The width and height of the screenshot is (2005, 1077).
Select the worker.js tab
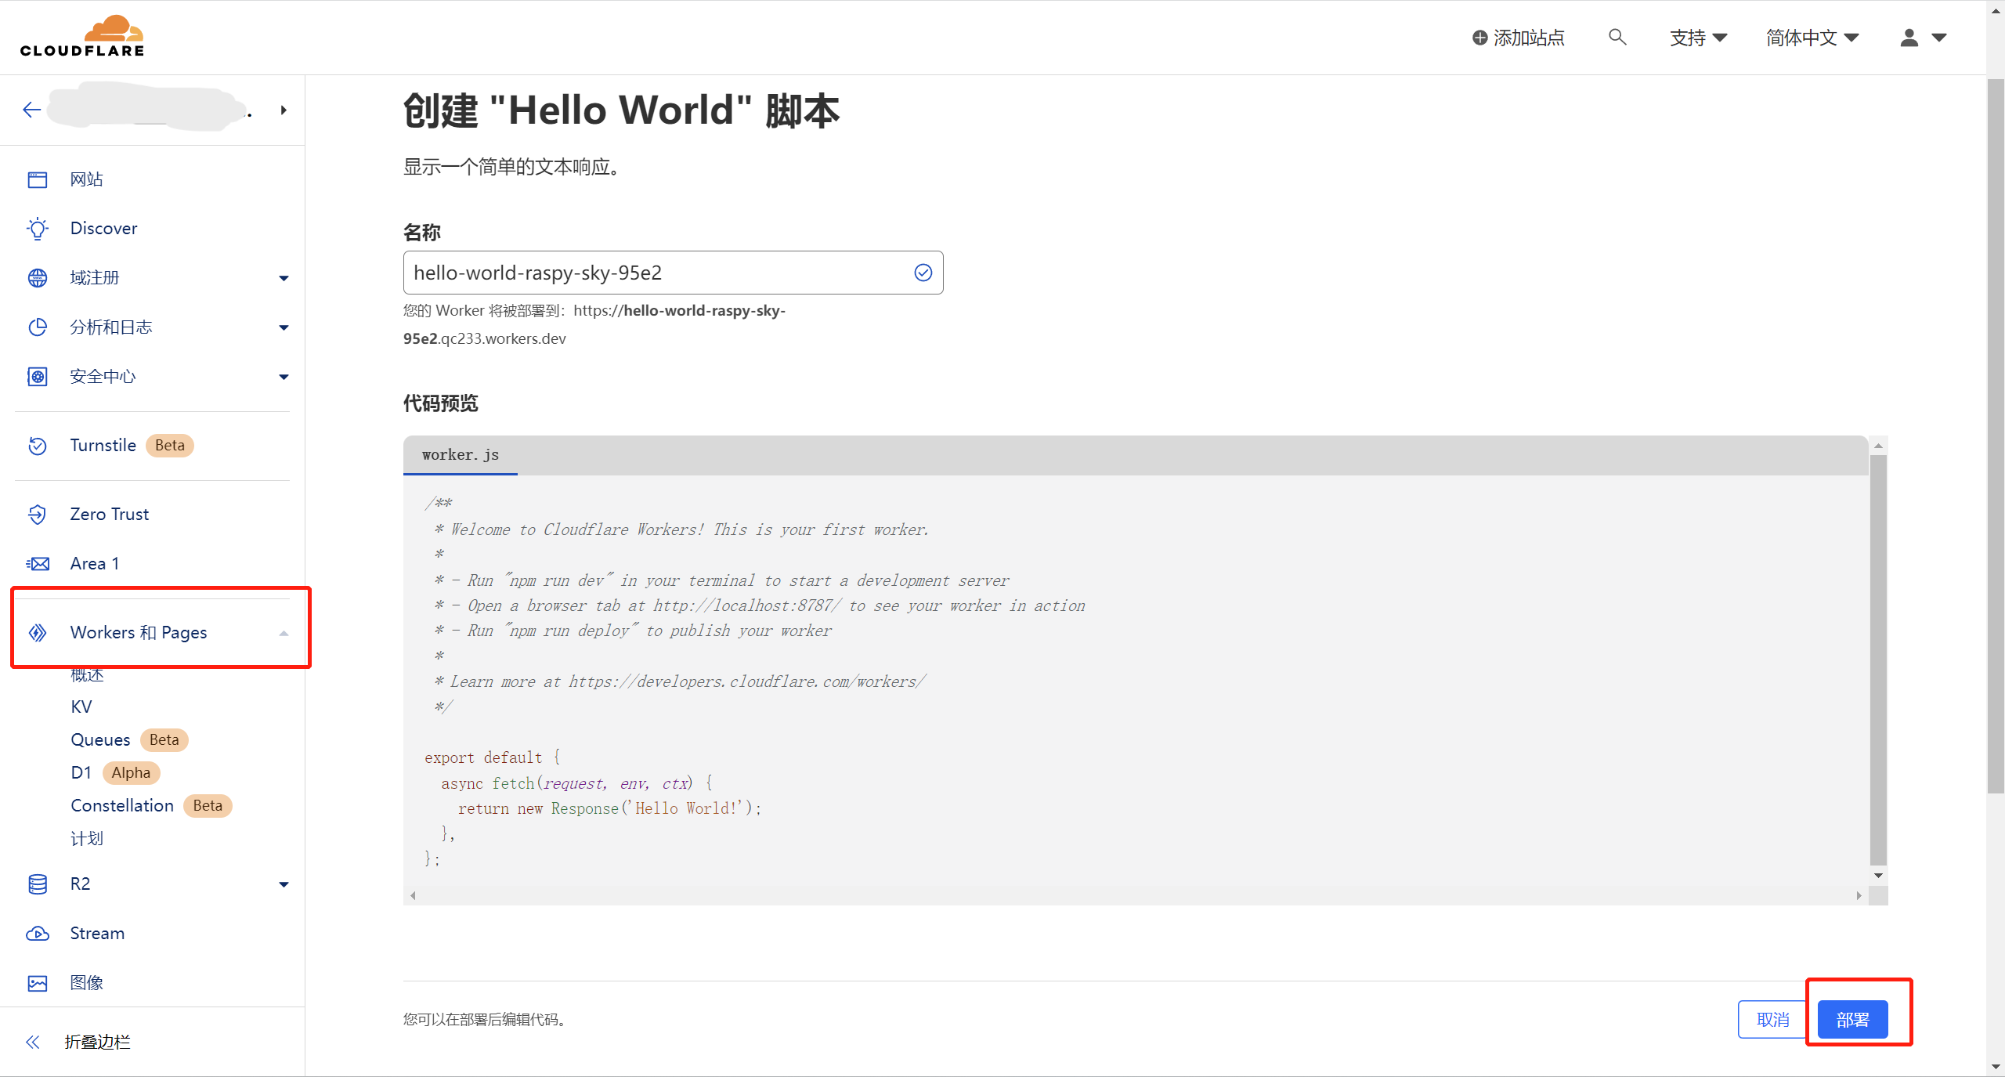click(x=461, y=455)
